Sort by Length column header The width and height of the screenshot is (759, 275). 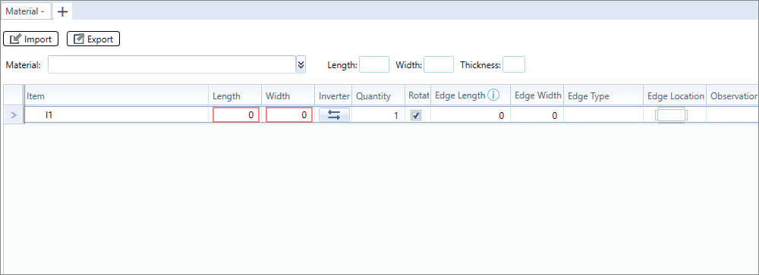(x=235, y=95)
